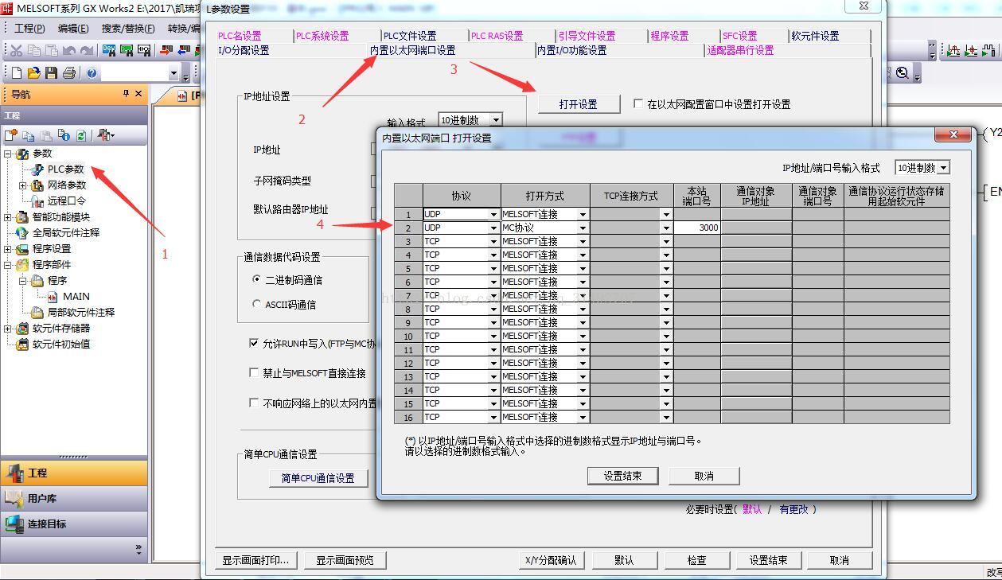The height and width of the screenshot is (580, 1002).
Task: Expand the 软元件存储器 tree node
Action: (x=8, y=329)
